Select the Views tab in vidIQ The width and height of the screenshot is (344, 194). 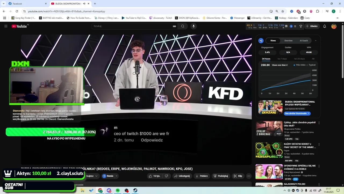pos(273,41)
